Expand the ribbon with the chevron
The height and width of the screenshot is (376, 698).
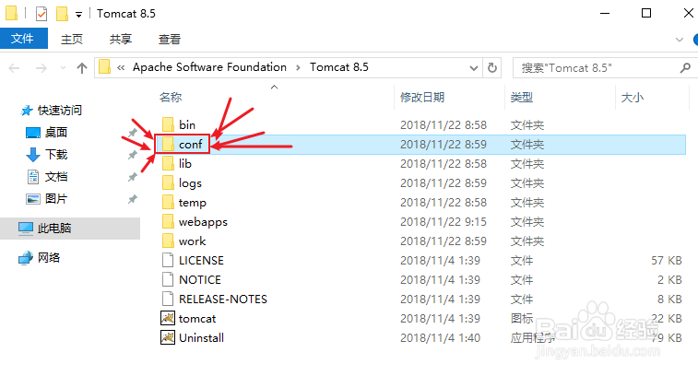[680, 40]
